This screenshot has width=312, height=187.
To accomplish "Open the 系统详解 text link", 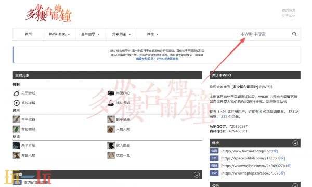I will coord(28,103).
